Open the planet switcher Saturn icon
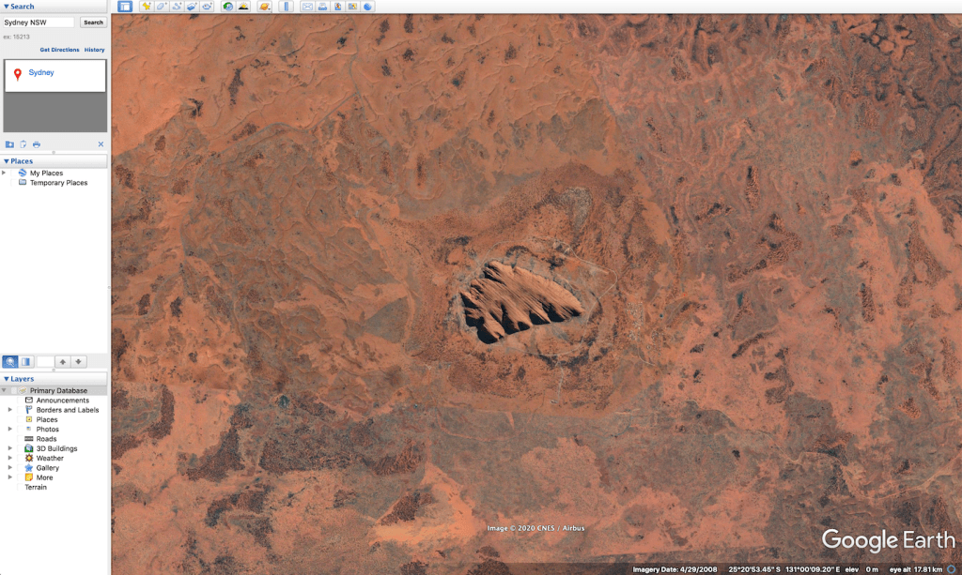This screenshot has width=962, height=575. (x=264, y=7)
